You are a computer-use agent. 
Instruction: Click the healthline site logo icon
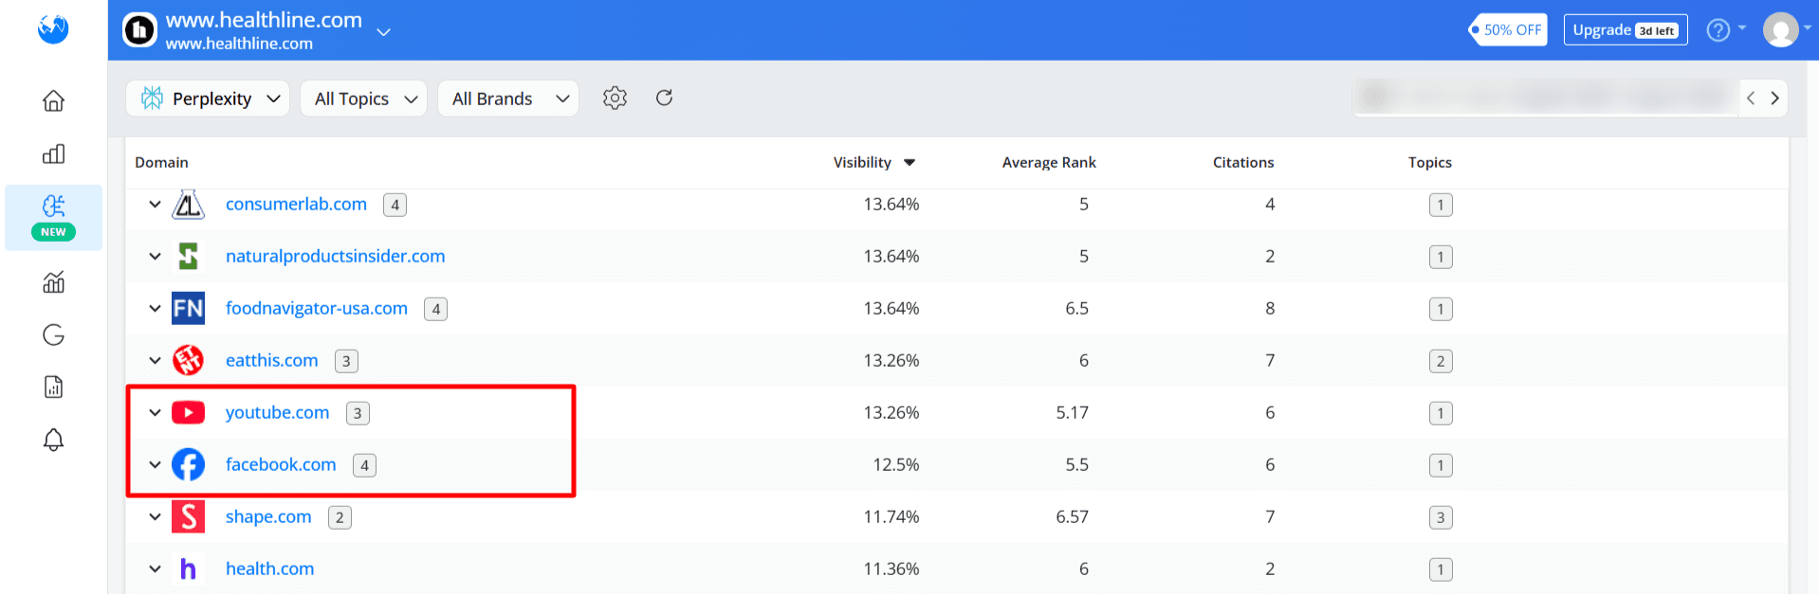(x=139, y=30)
